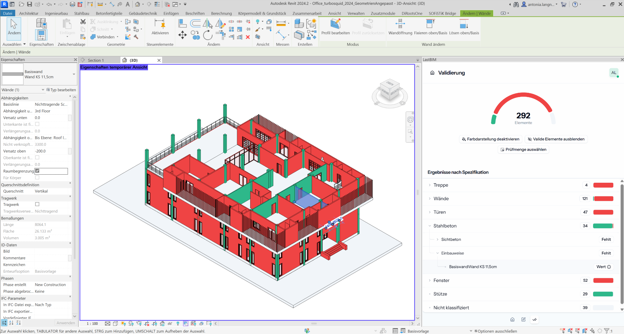Collapse the Stahlbeton results group
Image resolution: width=624 pixels, height=334 pixels.
pos(430,226)
